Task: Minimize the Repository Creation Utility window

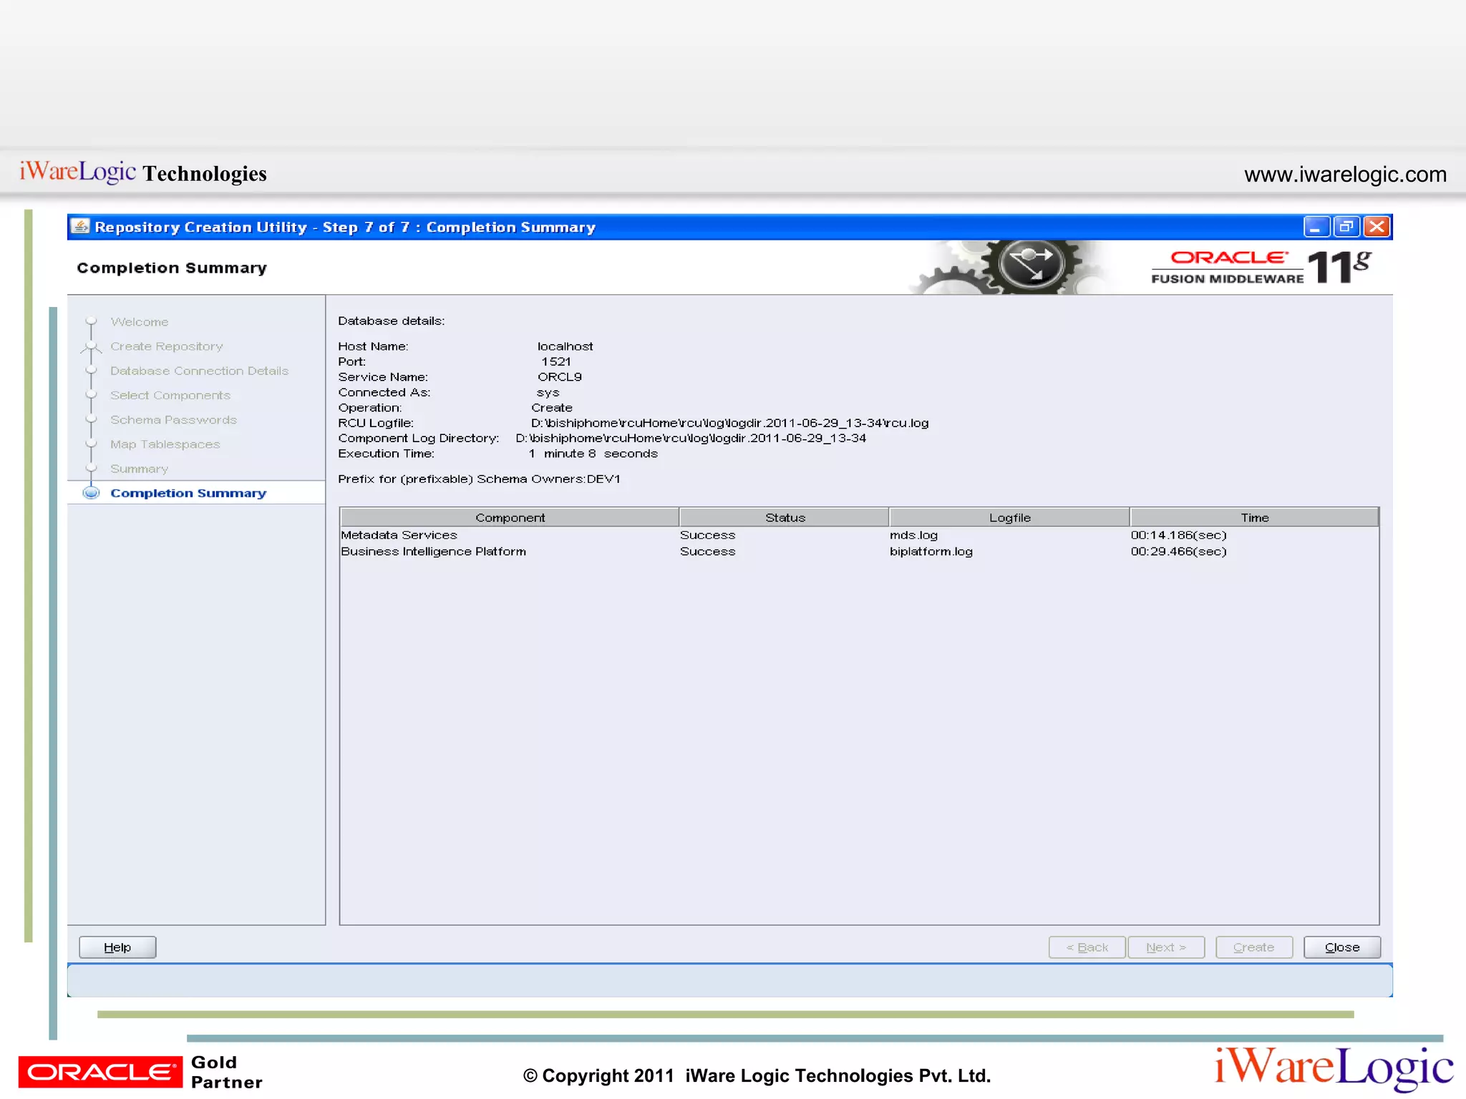Action: 1316,228
